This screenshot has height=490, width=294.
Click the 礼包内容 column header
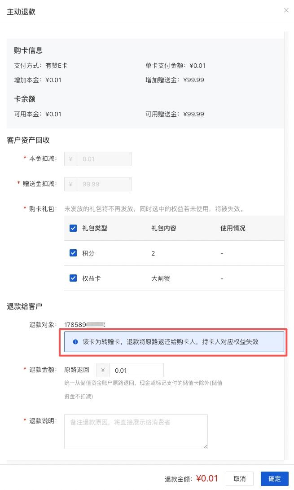(x=164, y=228)
